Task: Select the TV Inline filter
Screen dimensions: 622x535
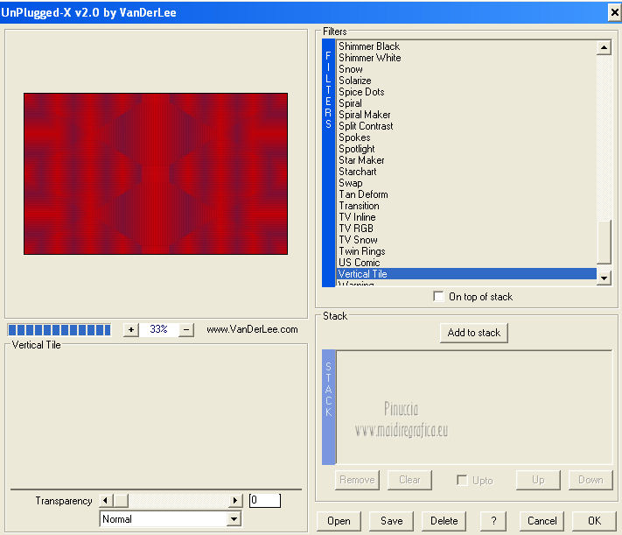Action: click(466, 217)
